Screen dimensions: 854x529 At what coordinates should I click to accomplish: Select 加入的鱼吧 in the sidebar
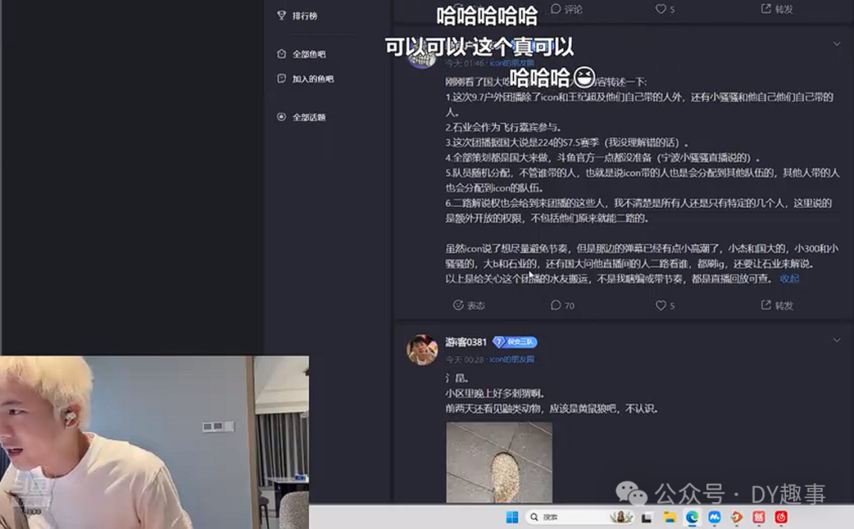point(312,79)
